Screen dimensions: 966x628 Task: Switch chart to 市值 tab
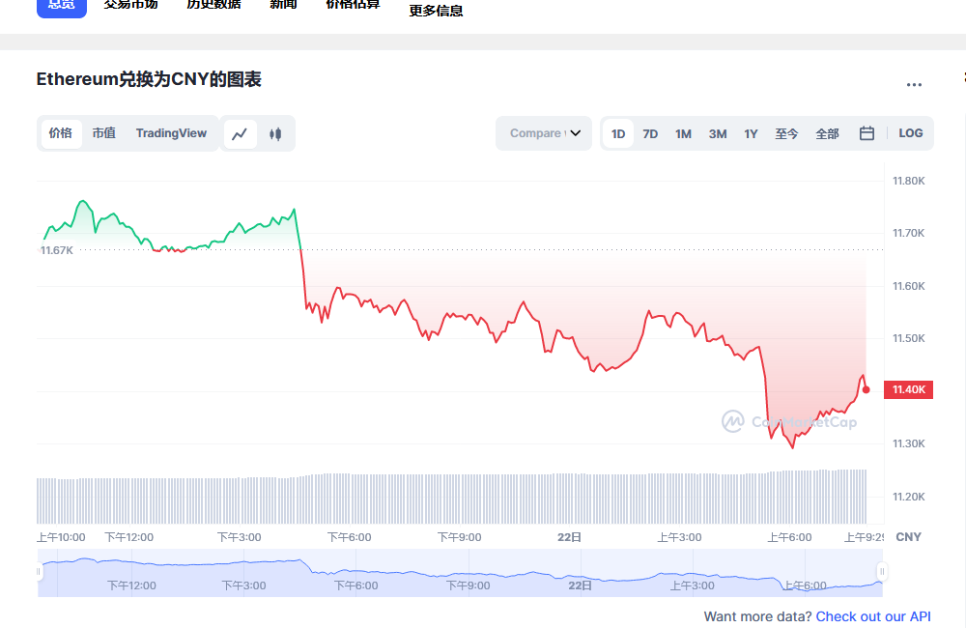(103, 133)
